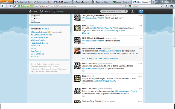
Task: Switch to the Facebook Cinta tab
Action: pos(102,2)
